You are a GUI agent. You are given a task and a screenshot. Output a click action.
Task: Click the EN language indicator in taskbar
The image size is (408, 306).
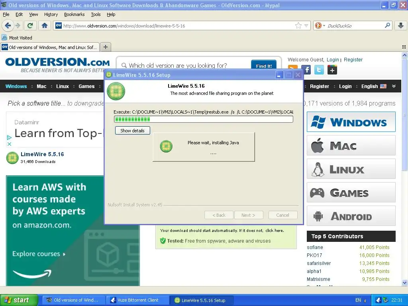tap(358, 300)
